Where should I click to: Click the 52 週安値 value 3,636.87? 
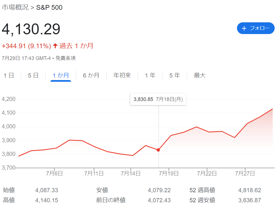(x=250, y=200)
